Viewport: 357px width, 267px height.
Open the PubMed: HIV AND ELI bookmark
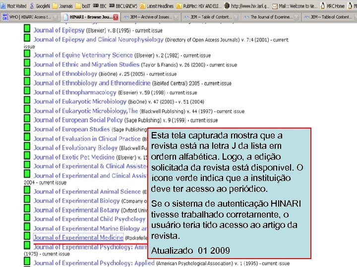pyautogui.click(x=199, y=6)
